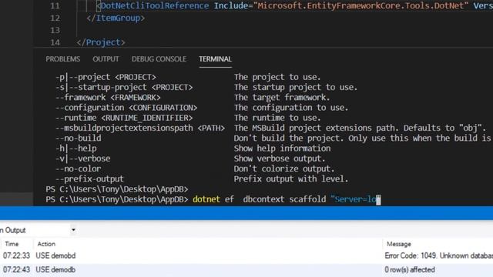Click the --no-color option text
Screen dimensions: 493x277
click(79, 169)
